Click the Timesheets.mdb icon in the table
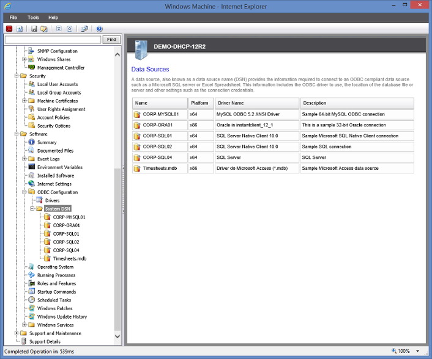The height and width of the screenshot is (359, 432). tap(137, 169)
